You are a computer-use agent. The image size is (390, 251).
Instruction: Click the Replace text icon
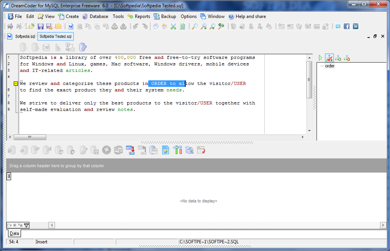[x=221, y=26]
